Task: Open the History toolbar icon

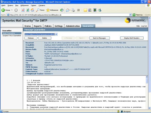Action: (62, 10)
